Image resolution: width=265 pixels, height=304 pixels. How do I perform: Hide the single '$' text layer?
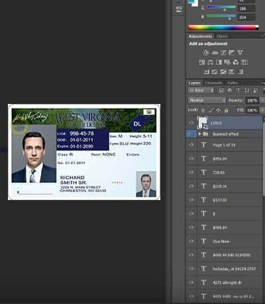pos(191,213)
